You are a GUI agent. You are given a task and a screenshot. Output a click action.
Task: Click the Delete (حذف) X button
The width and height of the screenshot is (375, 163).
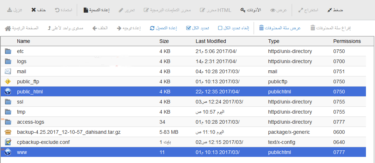(x=38, y=10)
